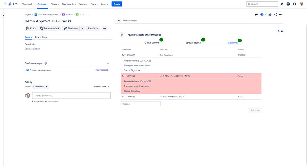The image size is (307, 166).
Task: Toggle Newest first sort order
Action: [x=101, y=86]
